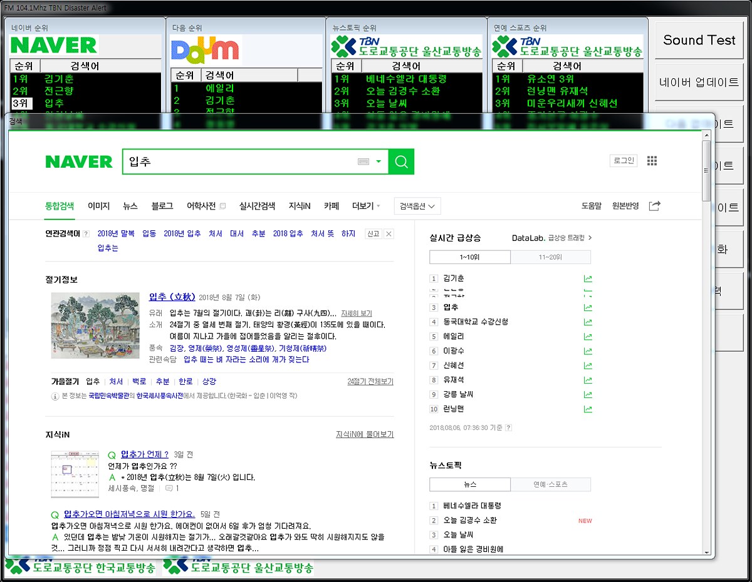Click the NAVER logo in 네이버 순위 panel

point(54,46)
